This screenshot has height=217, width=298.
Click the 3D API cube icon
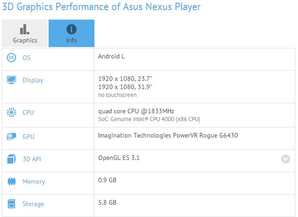pyautogui.click(x=12, y=159)
